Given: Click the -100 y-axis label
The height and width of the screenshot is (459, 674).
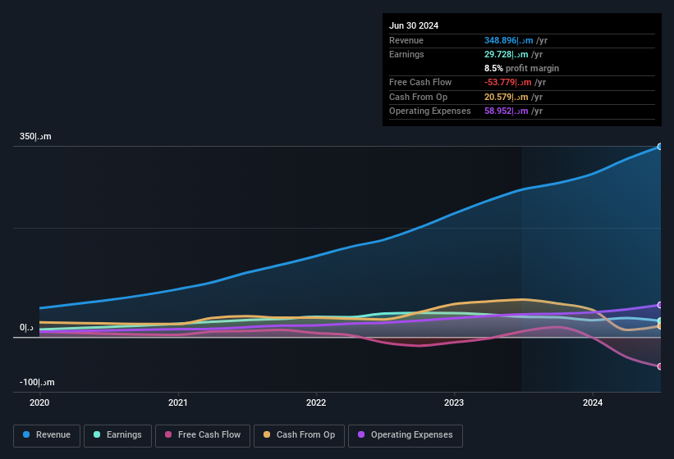Looking at the screenshot, I should click(x=37, y=382).
